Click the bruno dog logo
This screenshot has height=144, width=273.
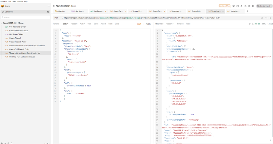coord(2,6)
